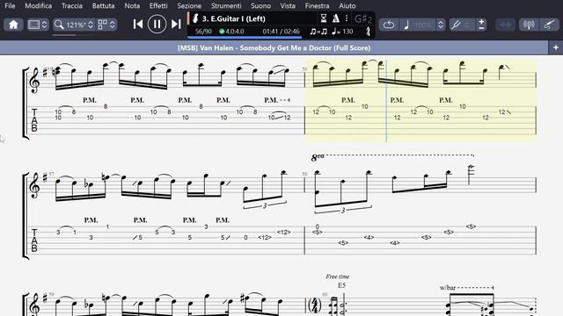This screenshot has height=316, width=563.
Task: Open the File menu
Action: pyautogui.click(x=10, y=6)
